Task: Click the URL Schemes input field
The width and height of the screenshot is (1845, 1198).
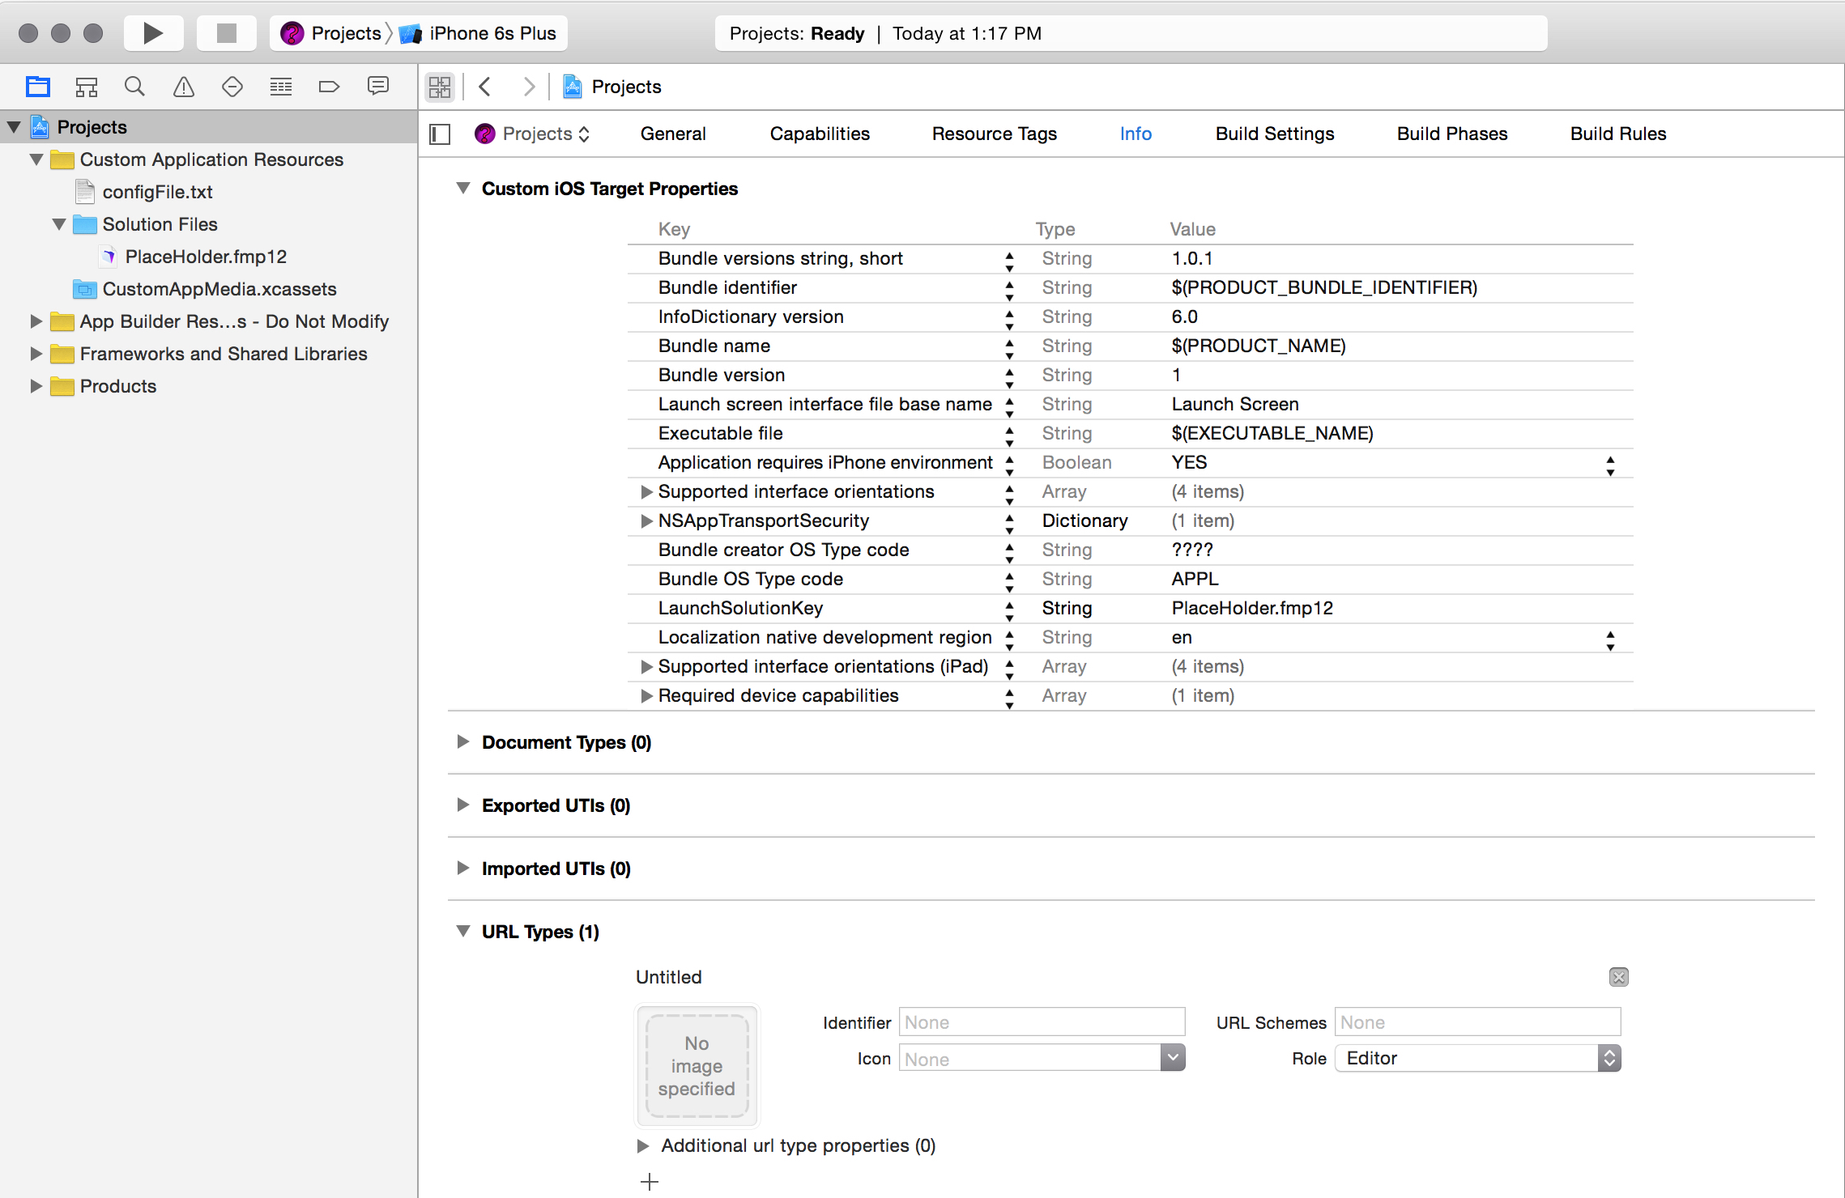Action: (x=1476, y=1022)
